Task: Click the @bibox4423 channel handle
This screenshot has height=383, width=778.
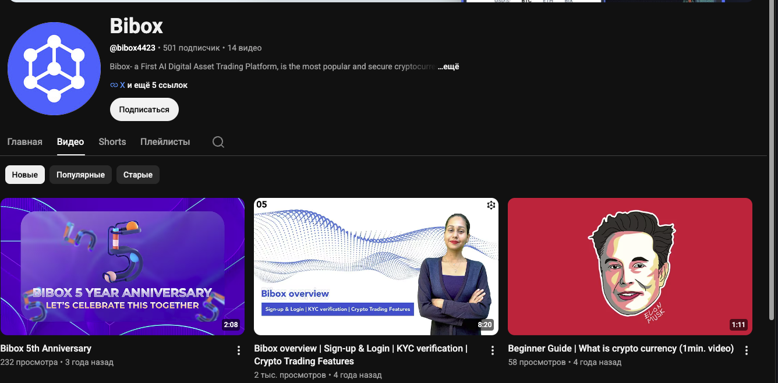Action: [133, 48]
